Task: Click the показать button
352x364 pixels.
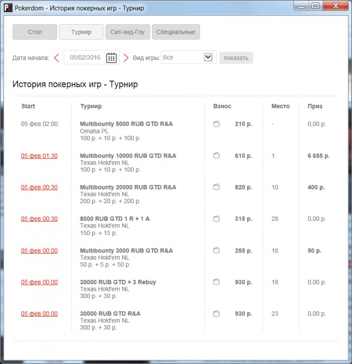Action: [x=236, y=58]
